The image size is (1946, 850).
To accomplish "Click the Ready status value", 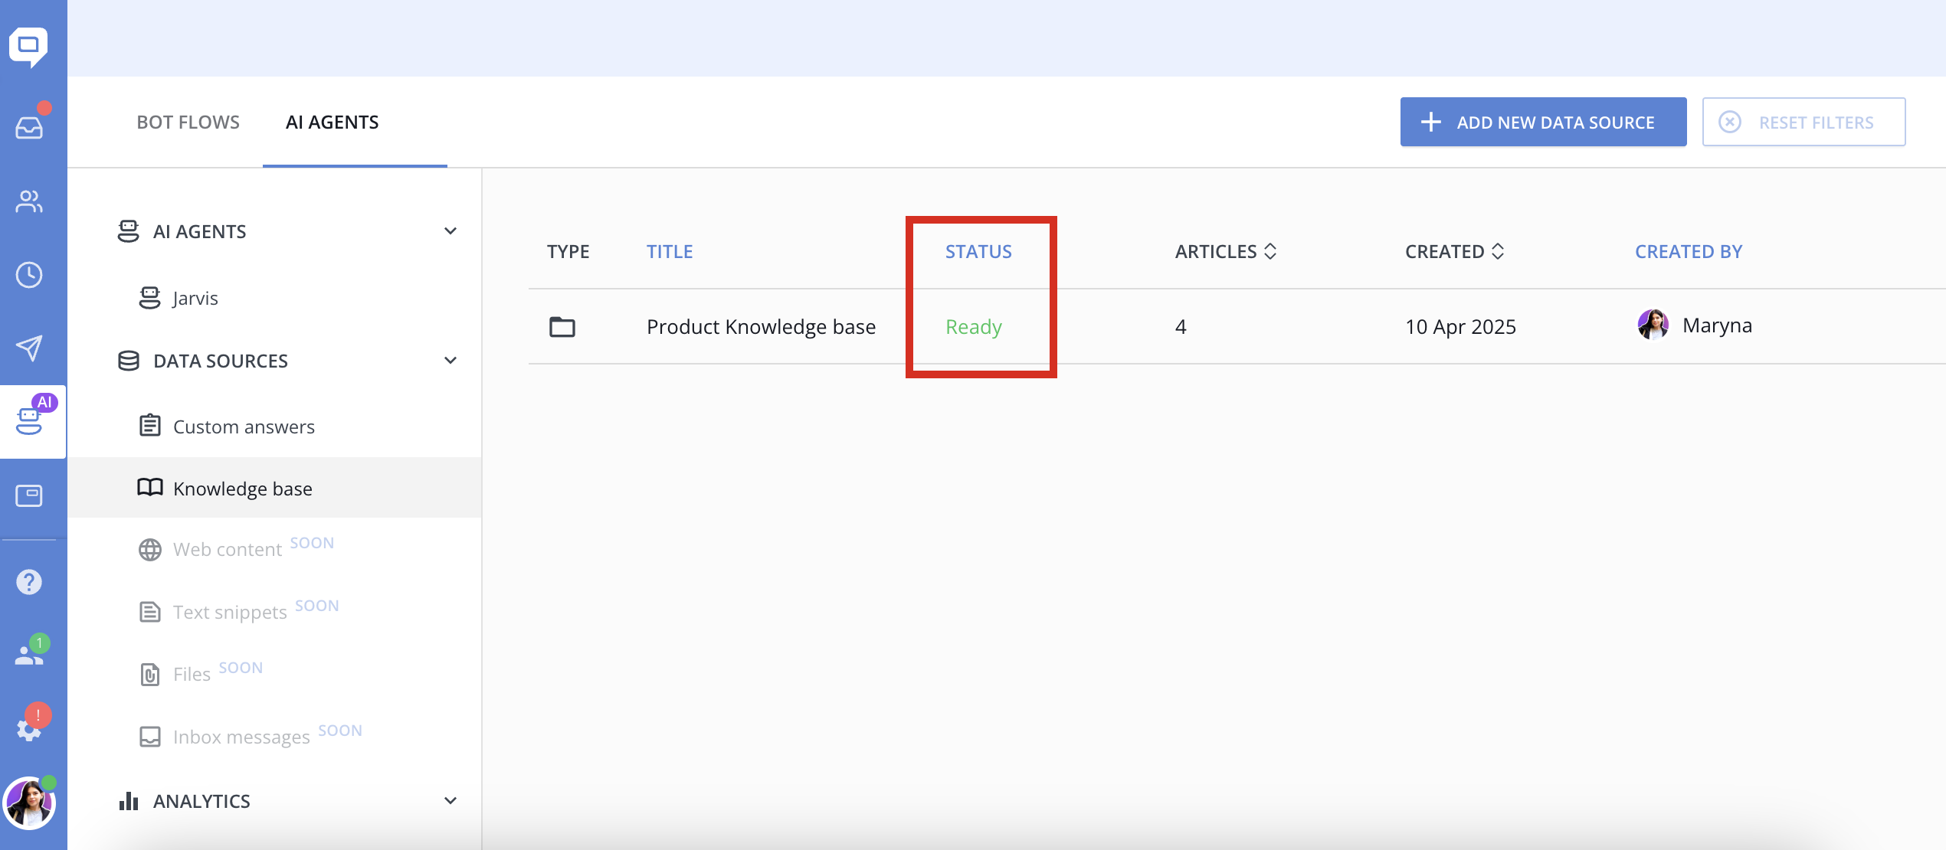I will [x=974, y=327].
